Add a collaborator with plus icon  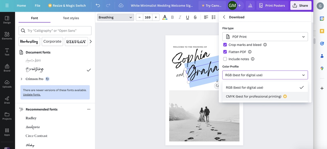pos(240,6)
